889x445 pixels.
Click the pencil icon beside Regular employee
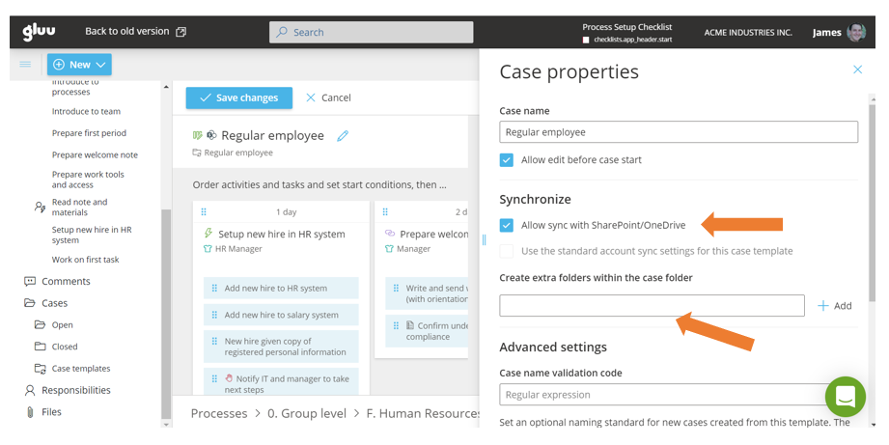(343, 136)
